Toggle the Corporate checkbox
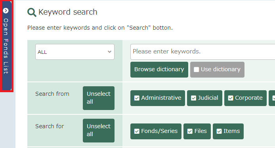The height and width of the screenshot is (148, 275). click(231, 98)
